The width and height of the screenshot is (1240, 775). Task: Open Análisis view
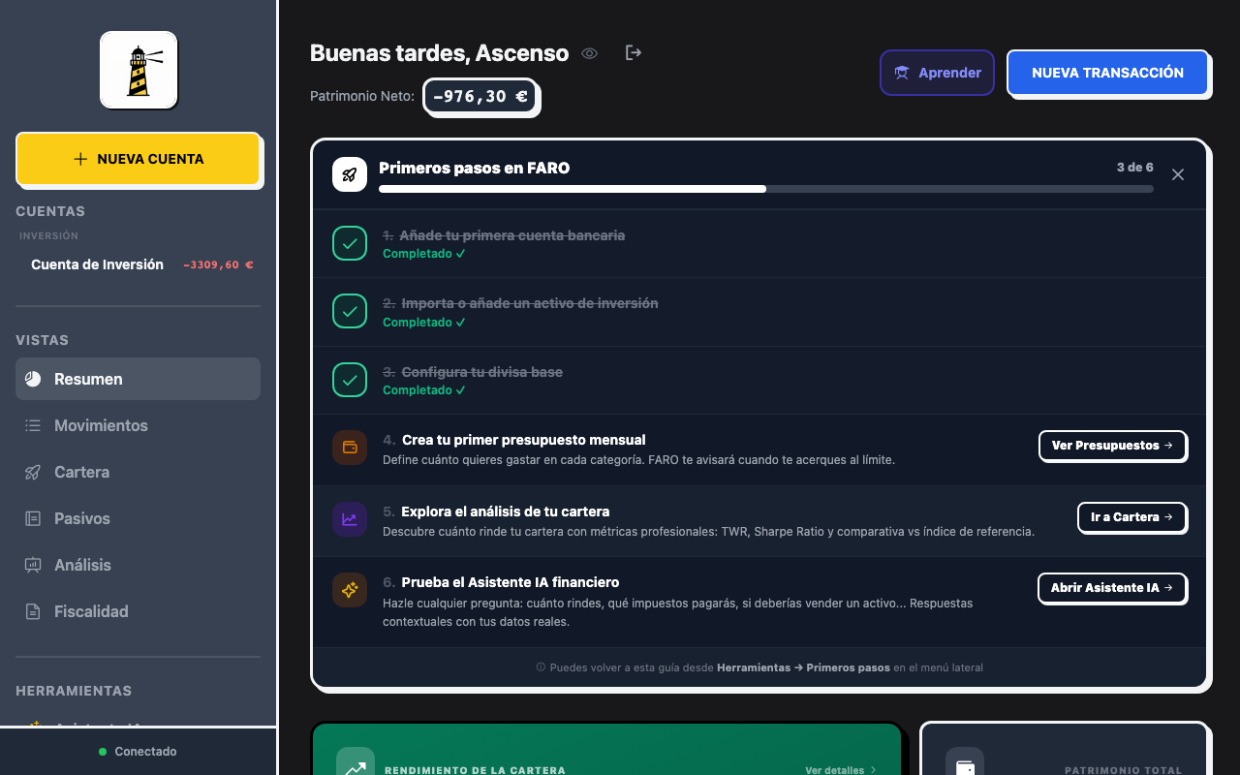(x=138, y=565)
